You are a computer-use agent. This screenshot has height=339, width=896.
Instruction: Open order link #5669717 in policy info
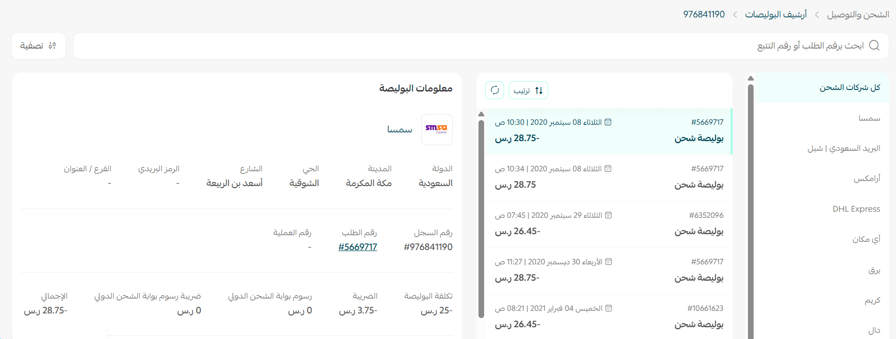[358, 247]
